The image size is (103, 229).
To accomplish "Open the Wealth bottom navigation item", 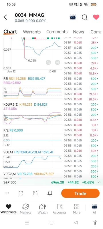I will (x=43, y=209).
